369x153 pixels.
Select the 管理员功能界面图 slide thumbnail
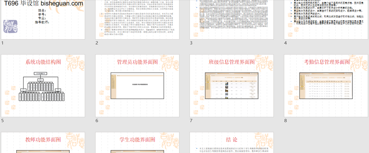[x=138, y=86]
